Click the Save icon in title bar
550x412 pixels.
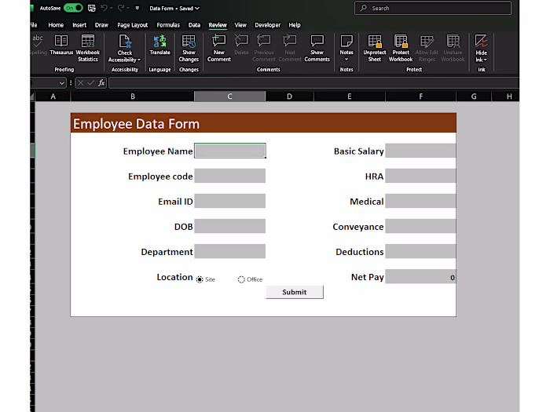pos(92,8)
